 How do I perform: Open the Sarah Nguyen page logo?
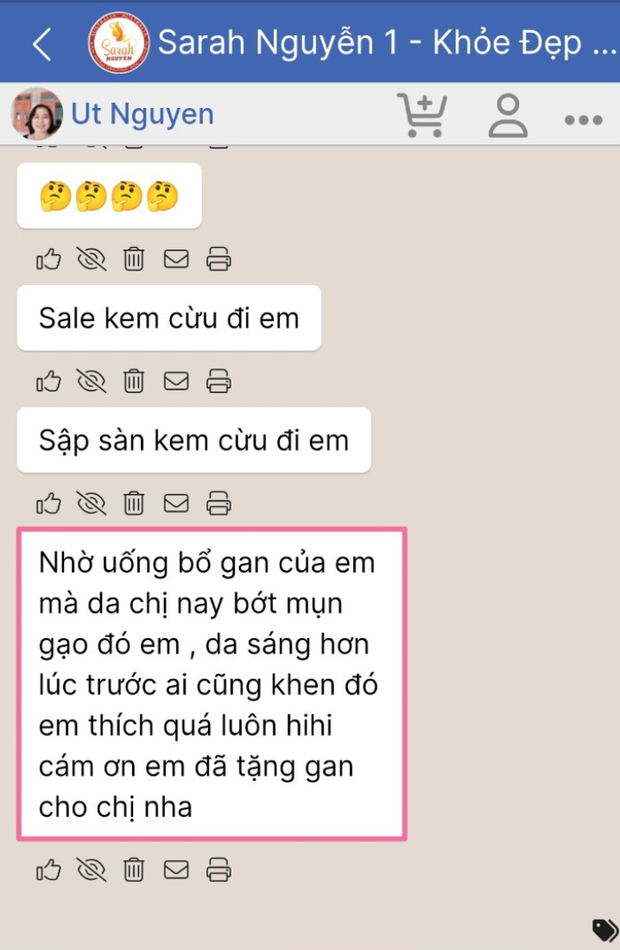coord(119,43)
